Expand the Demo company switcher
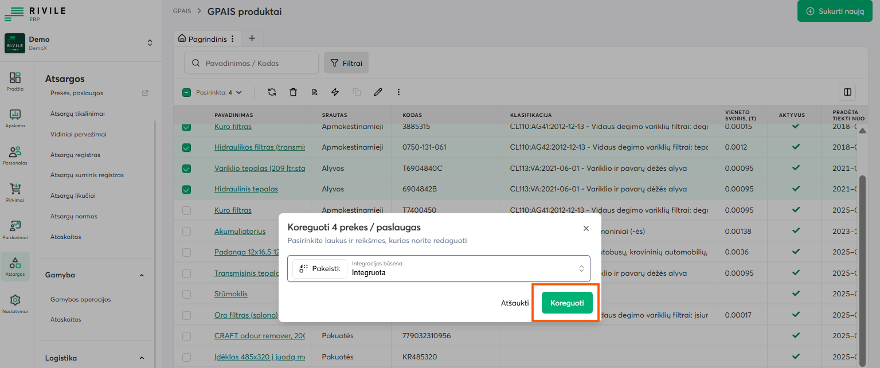This screenshot has width=880, height=368. click(x=150, y=43)
